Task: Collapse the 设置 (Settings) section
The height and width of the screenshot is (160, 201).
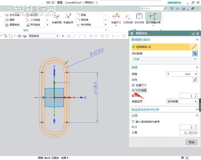Action: tap(197, 116)
